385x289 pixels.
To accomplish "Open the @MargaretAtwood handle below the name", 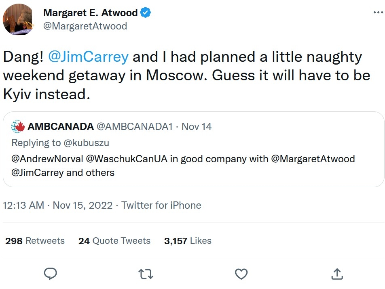I will point(85,26).
